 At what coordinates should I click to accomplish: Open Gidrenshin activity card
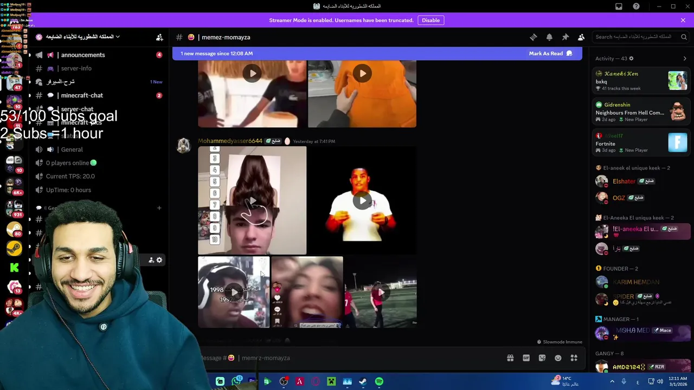641,112
